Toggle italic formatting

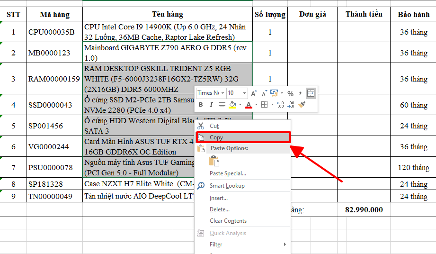point(211,105)
